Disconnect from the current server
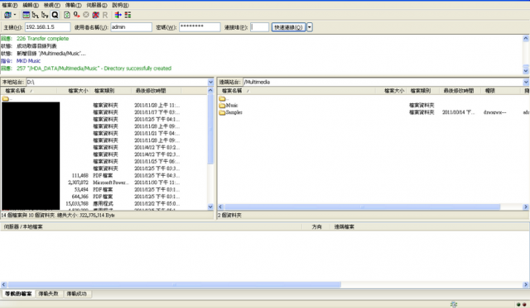The width and height of the screenshot is (530, 308). click(x=96, y=15)
